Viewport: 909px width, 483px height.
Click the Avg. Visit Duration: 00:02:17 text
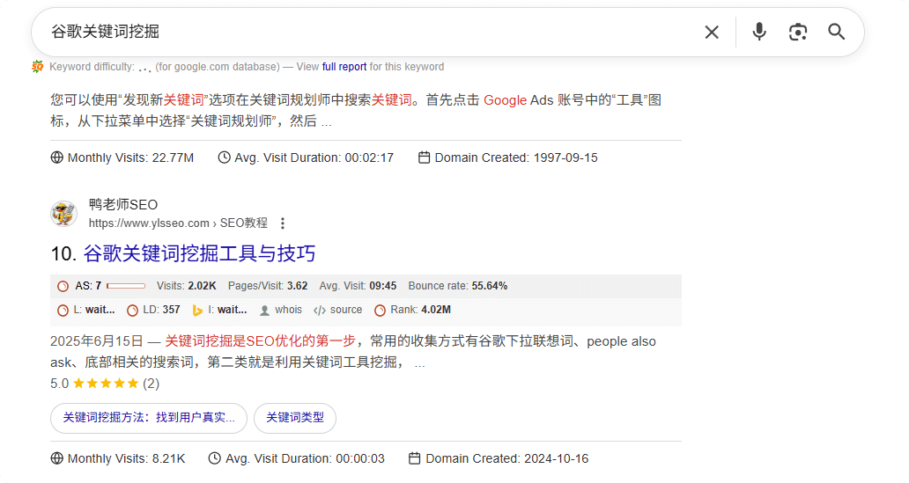pos(314,157)
